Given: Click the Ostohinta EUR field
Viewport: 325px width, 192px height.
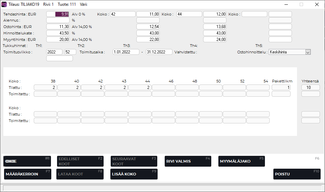Looking at the screenshot, I should click(x=58, y=27).
